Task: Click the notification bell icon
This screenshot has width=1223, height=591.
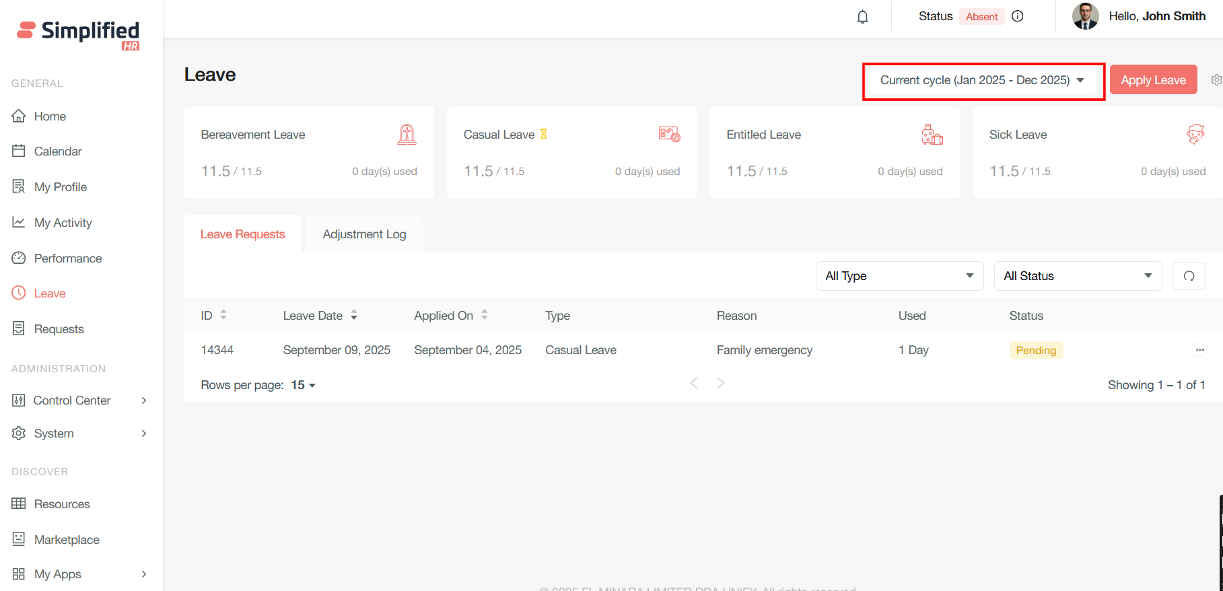Action: tap(862, 17)
